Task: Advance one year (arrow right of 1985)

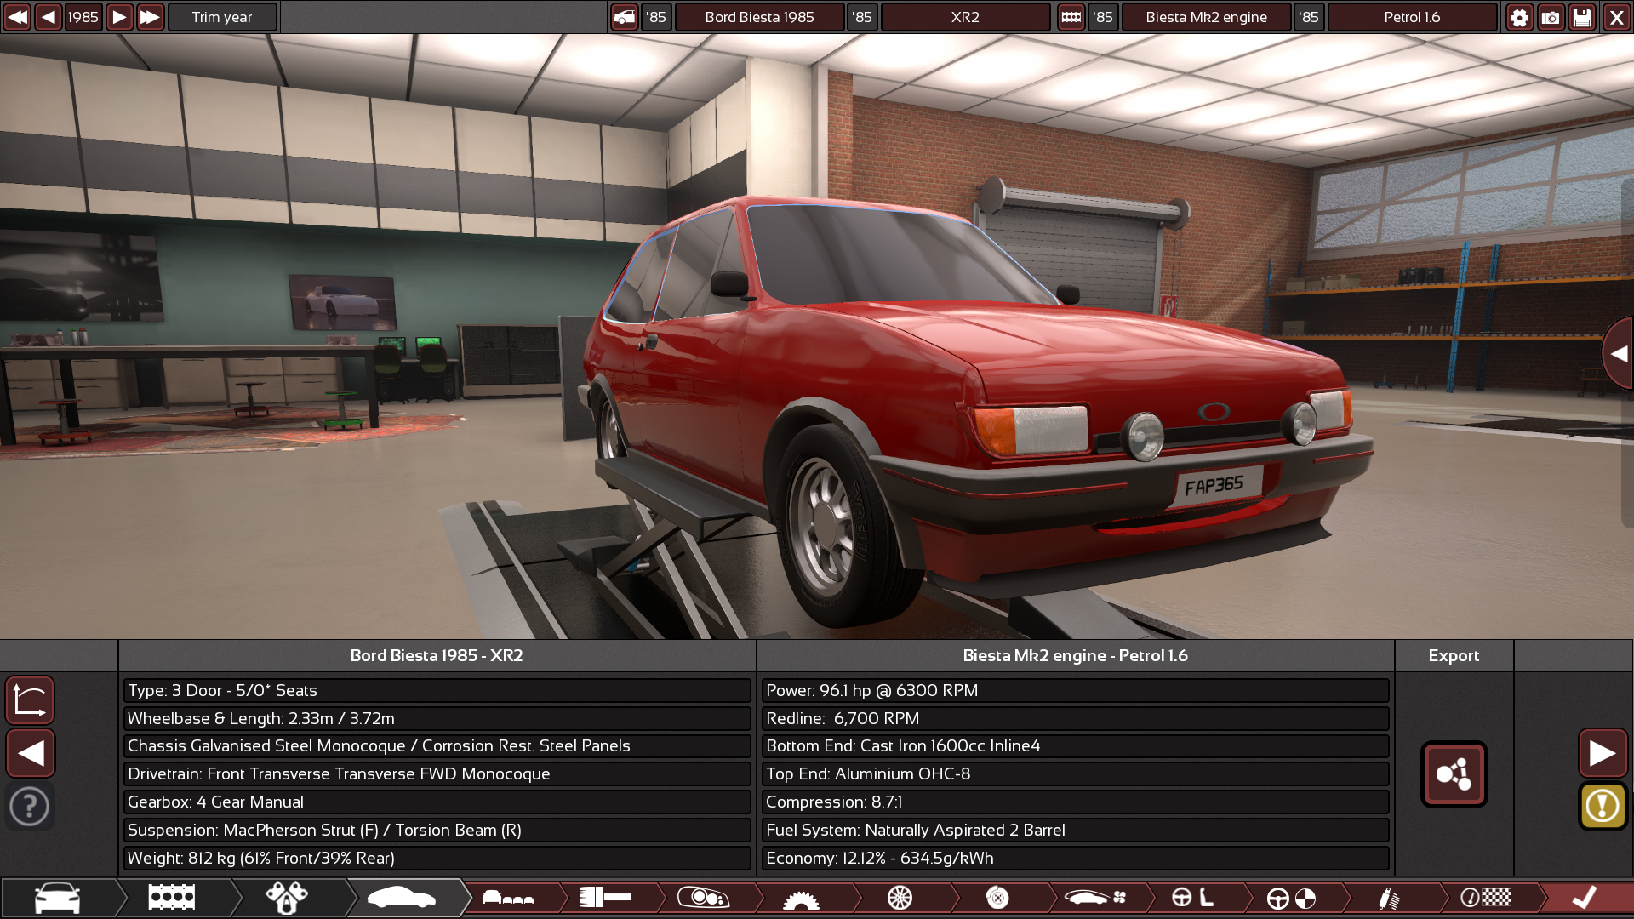Action: coord(119,17)
